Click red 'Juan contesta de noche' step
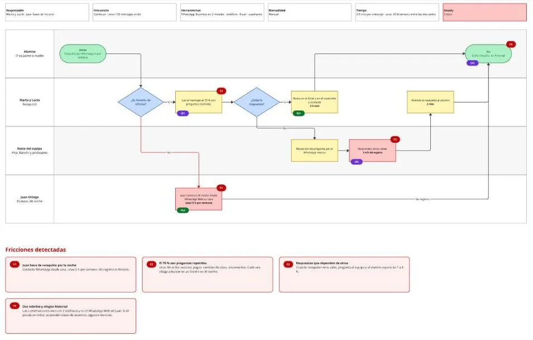The image size is (533, 340). [x=199, y=199]
